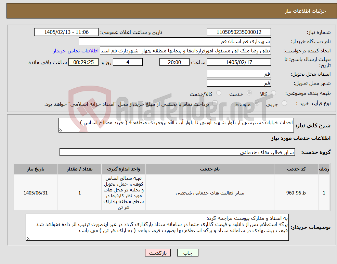
Task: Click the تعداد / مقدار column header
Action: (79, 169)
